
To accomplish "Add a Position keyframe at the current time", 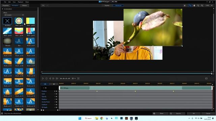I will (x=56, y=91).
